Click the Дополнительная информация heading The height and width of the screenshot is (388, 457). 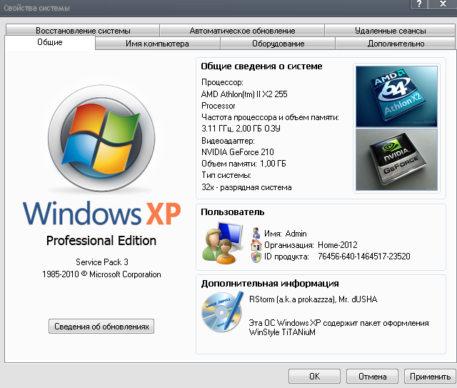click(270, 284)
